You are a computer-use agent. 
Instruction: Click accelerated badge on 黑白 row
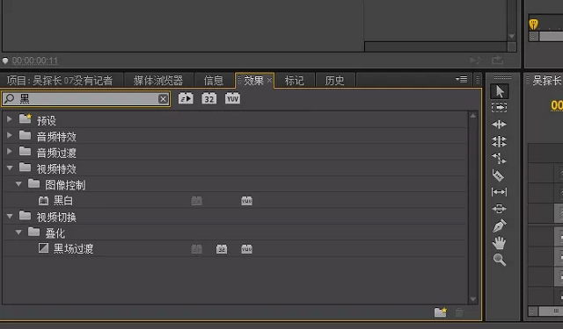(197, 201)
